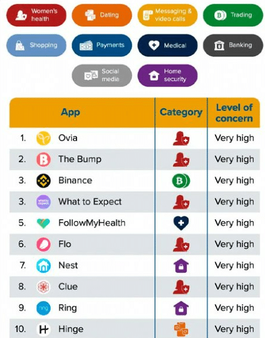Click the Binance trading category coin icon
This screenshot has height=338, width=265.
181,180
